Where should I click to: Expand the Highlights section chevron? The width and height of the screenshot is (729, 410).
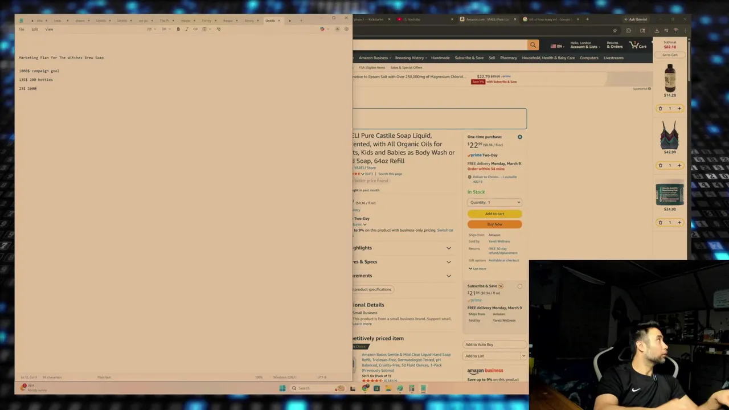click(x=449, y=248)
